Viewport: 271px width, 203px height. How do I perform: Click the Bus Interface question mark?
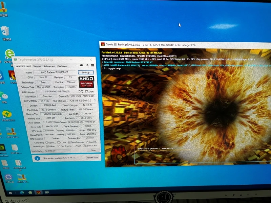pos(95,100)
